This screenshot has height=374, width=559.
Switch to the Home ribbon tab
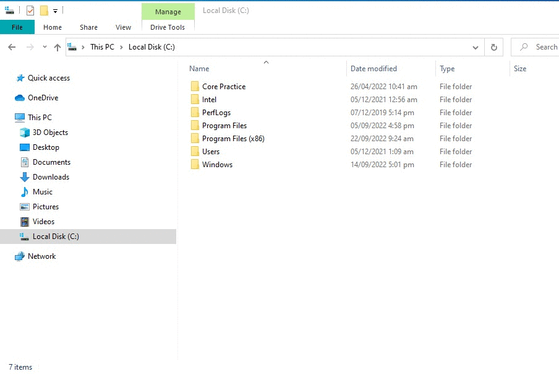[x=53, y=27]
